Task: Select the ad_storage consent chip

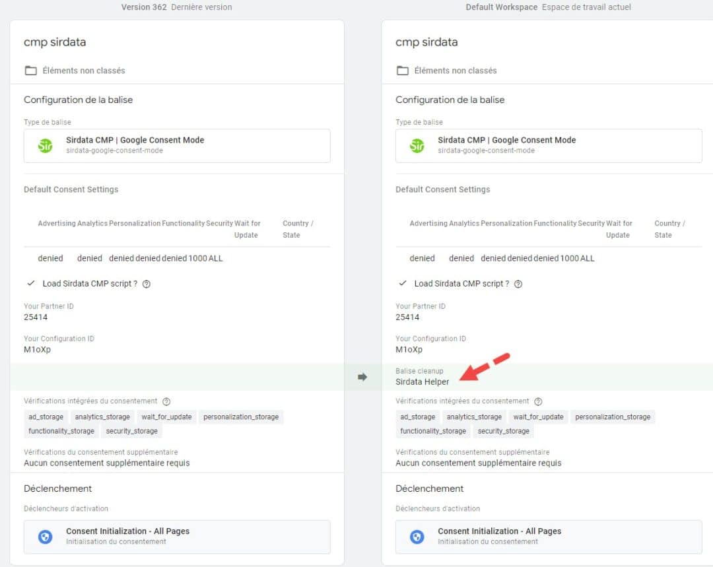Action: pyautogui.click(x=46, y=417)
